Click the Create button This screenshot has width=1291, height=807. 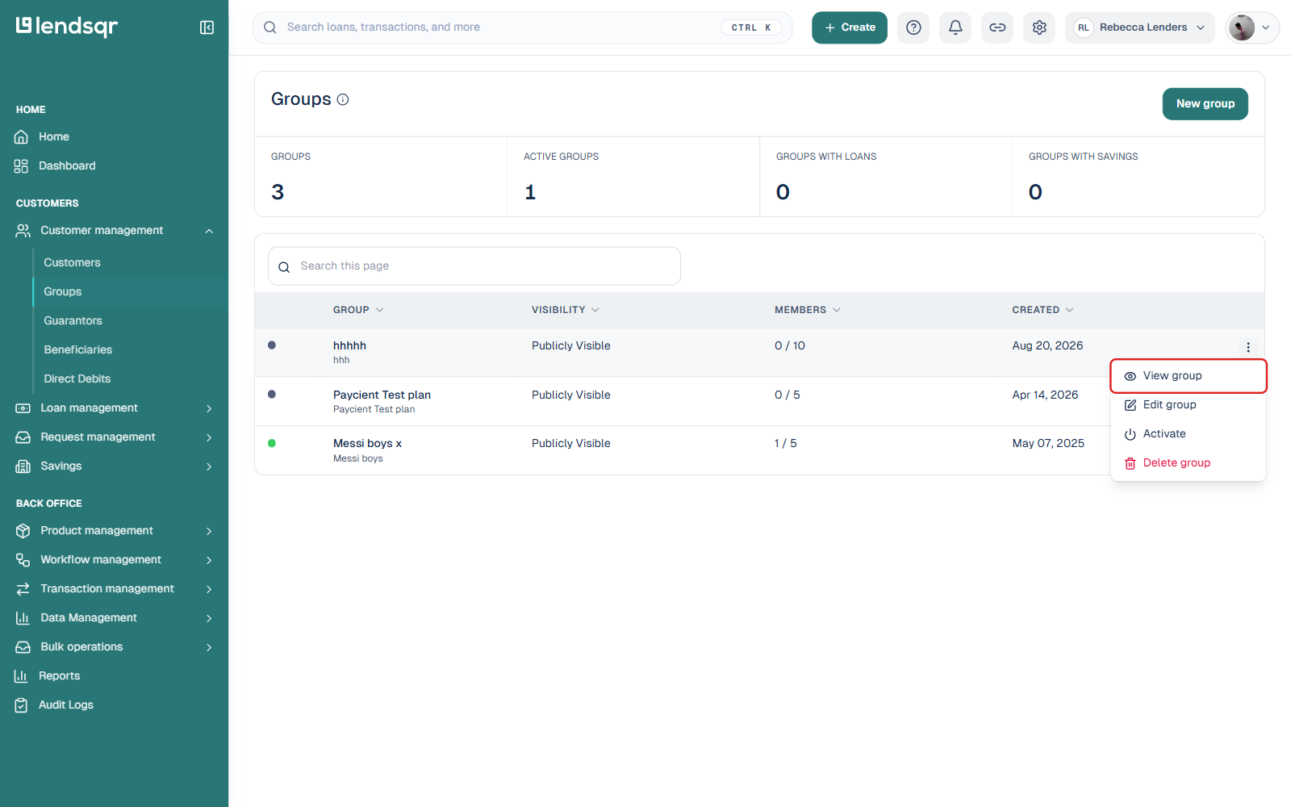point(850,27)
